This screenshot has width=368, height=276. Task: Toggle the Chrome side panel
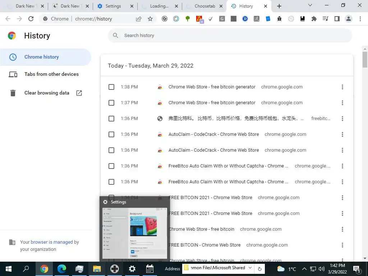click(x=337, y=19)
